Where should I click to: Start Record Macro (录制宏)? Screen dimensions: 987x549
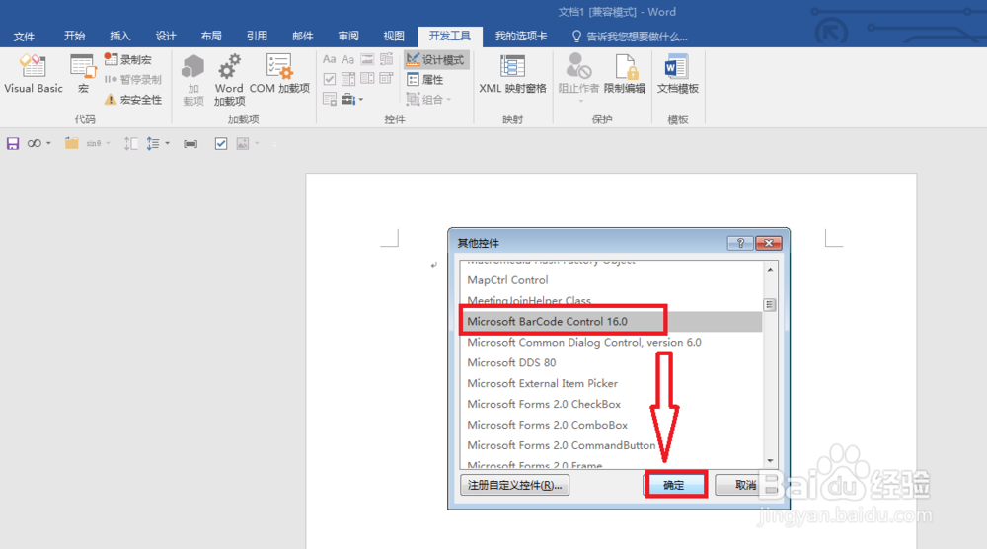[127, 60]
